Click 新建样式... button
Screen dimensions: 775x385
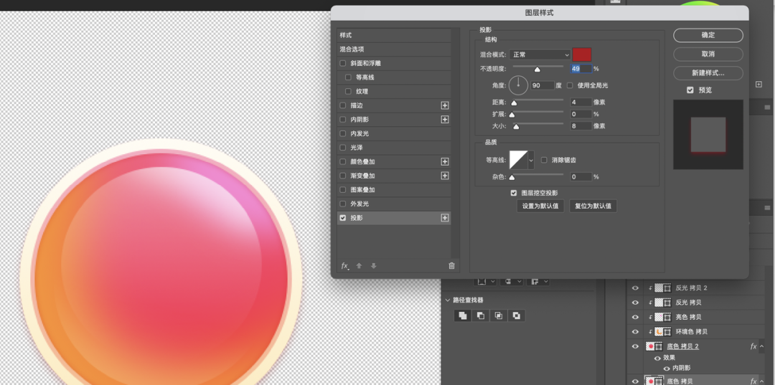point(708,73)
